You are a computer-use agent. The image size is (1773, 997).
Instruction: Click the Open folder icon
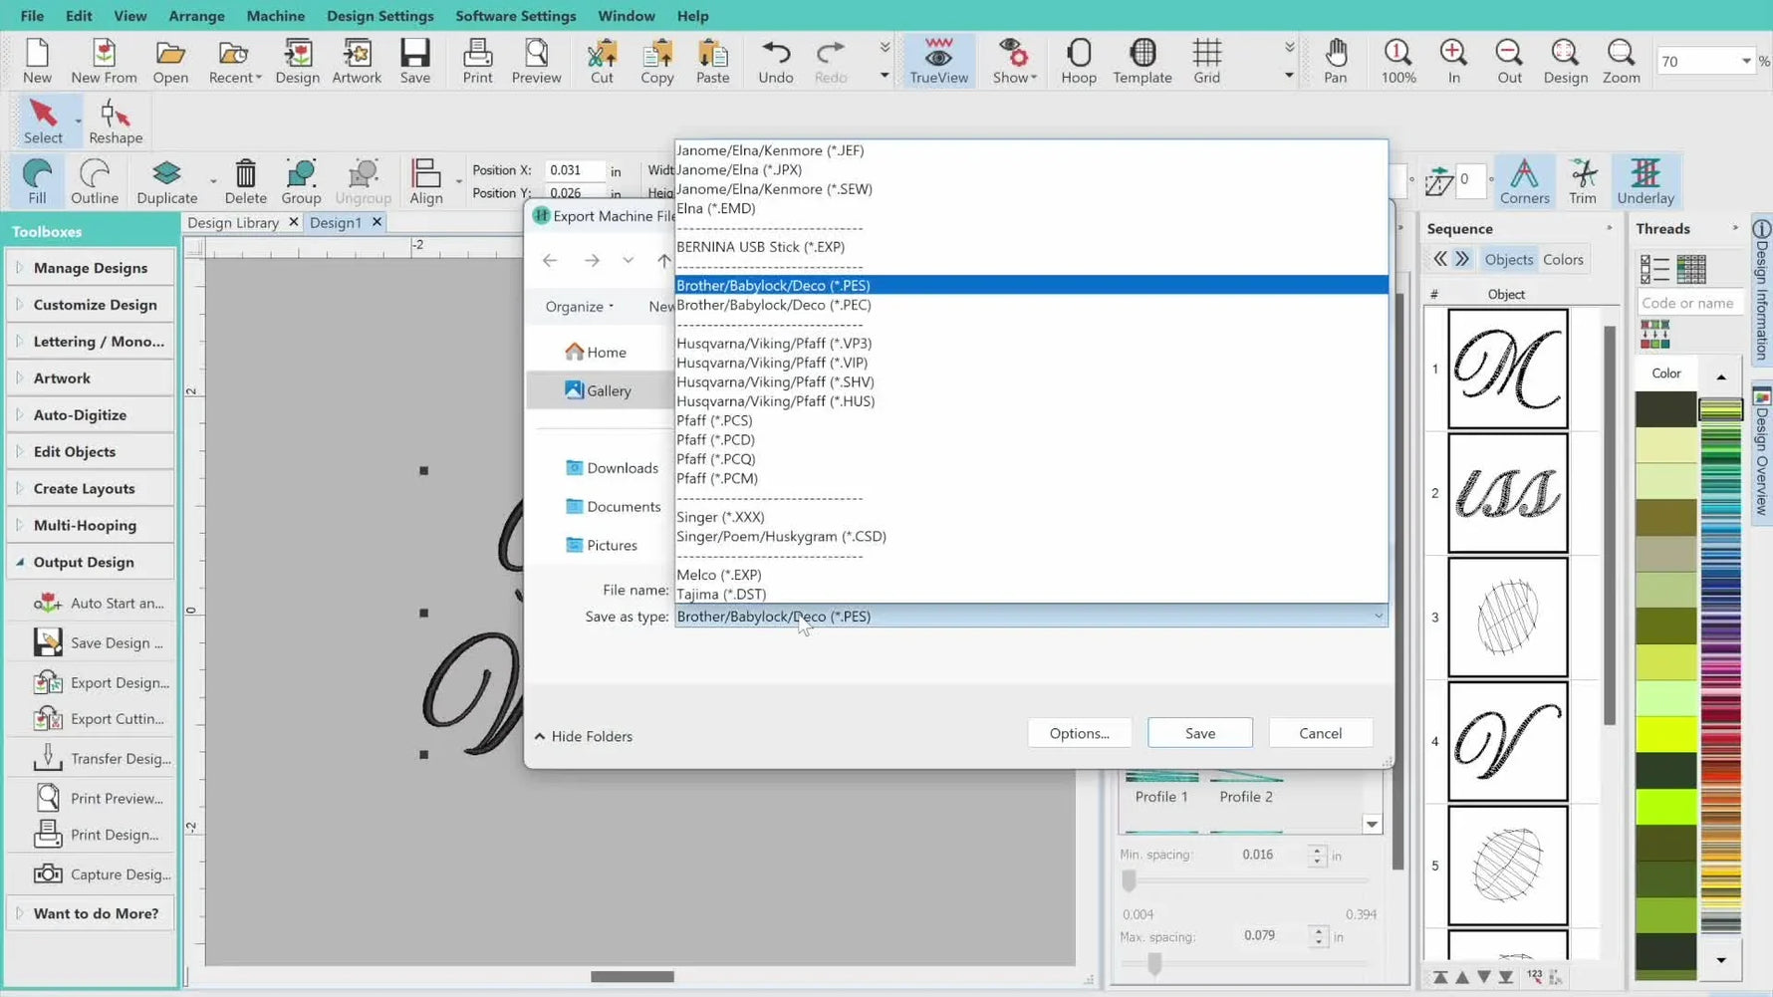(x=170, y=61)
